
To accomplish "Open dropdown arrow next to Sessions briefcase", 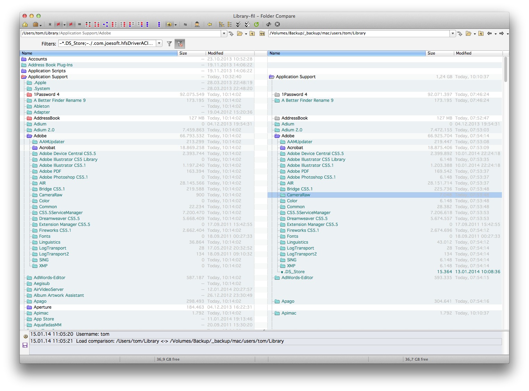I will [41, 25].
